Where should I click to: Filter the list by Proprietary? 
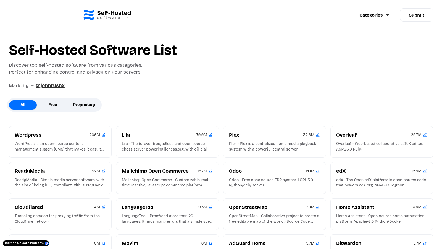pyautogui.click(x=84, y=105)
